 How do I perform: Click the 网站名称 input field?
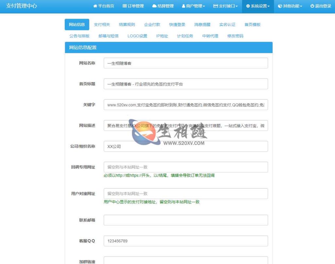185,63
